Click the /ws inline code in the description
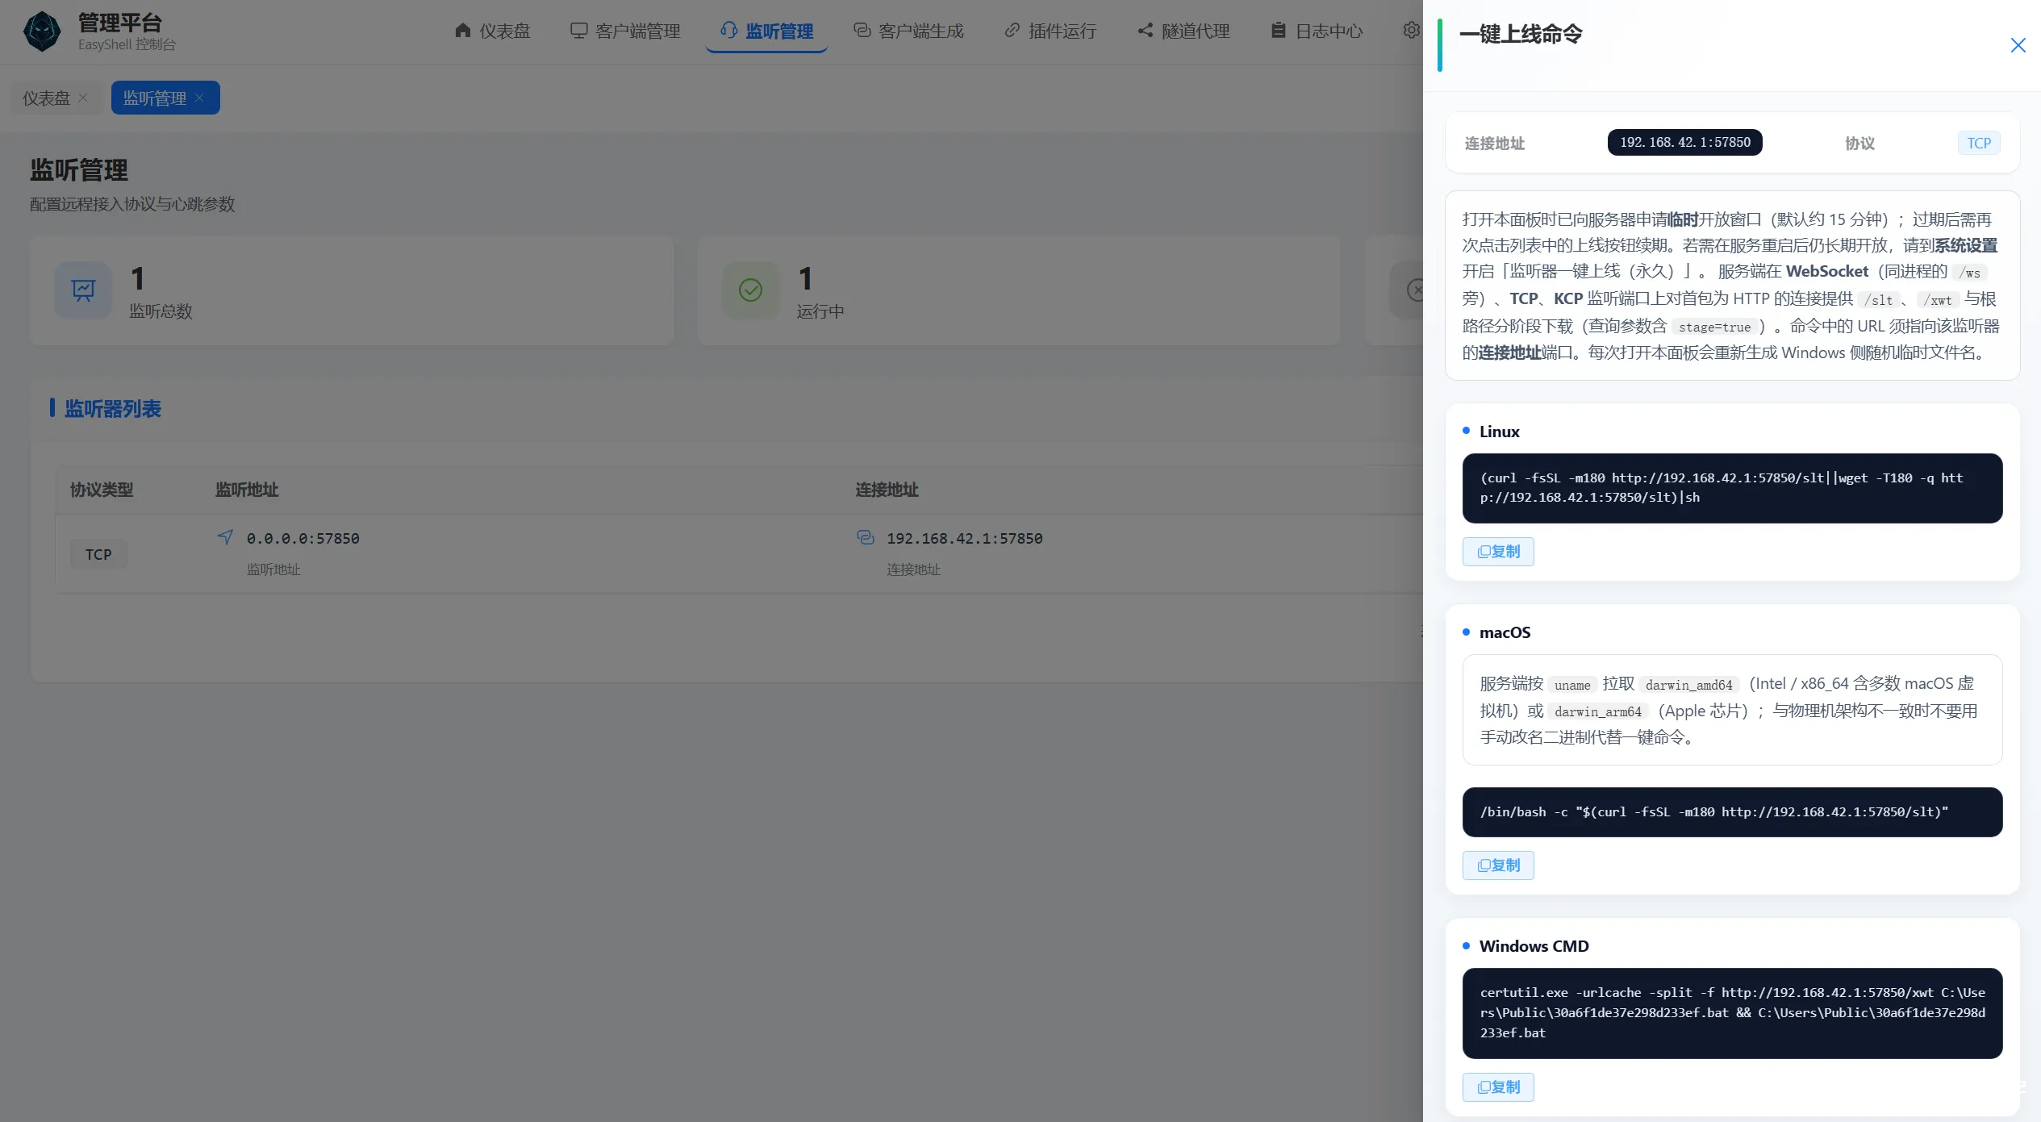The width and height of the screenshot is (2041, 1122). [x=1969, y=273]
